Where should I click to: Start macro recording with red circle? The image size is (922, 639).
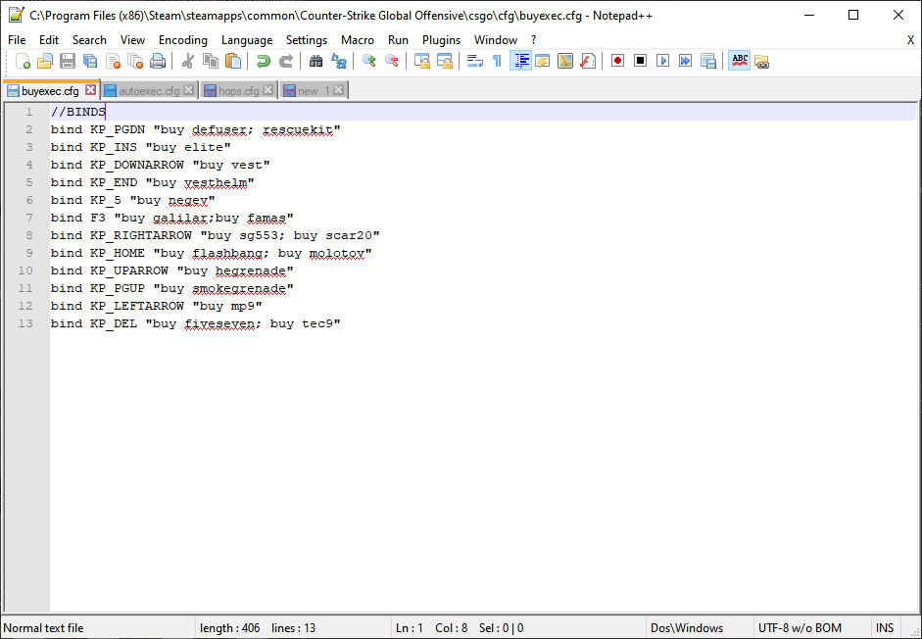coord(617,61)
